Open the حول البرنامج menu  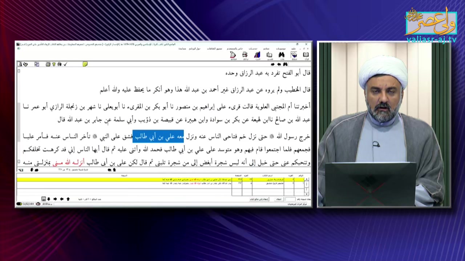pos(194,49)
